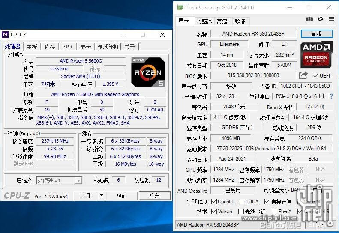This screenshot has width=339, height=233.
Task: Capture GPU-Z screenshot with camera icon
Action: pos(309,19)
